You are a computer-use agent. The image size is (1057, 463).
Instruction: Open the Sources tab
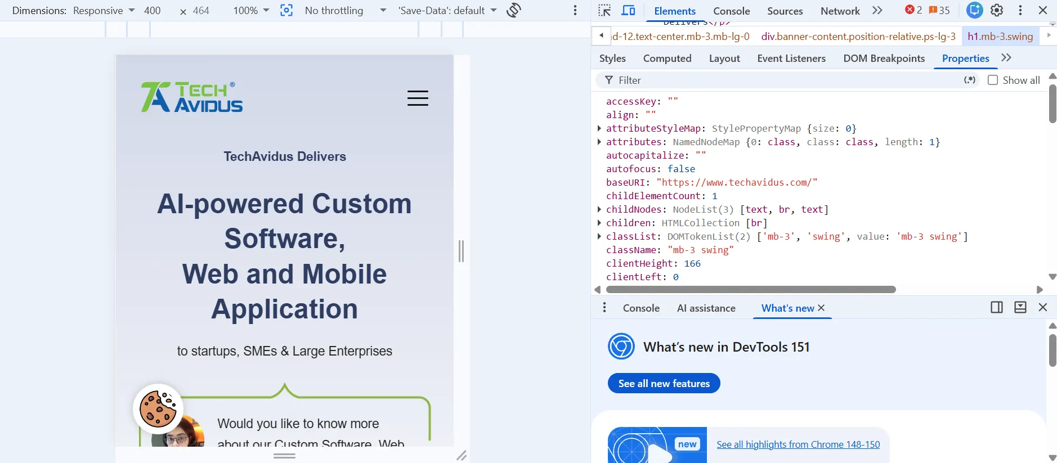(x=785, y=11)
